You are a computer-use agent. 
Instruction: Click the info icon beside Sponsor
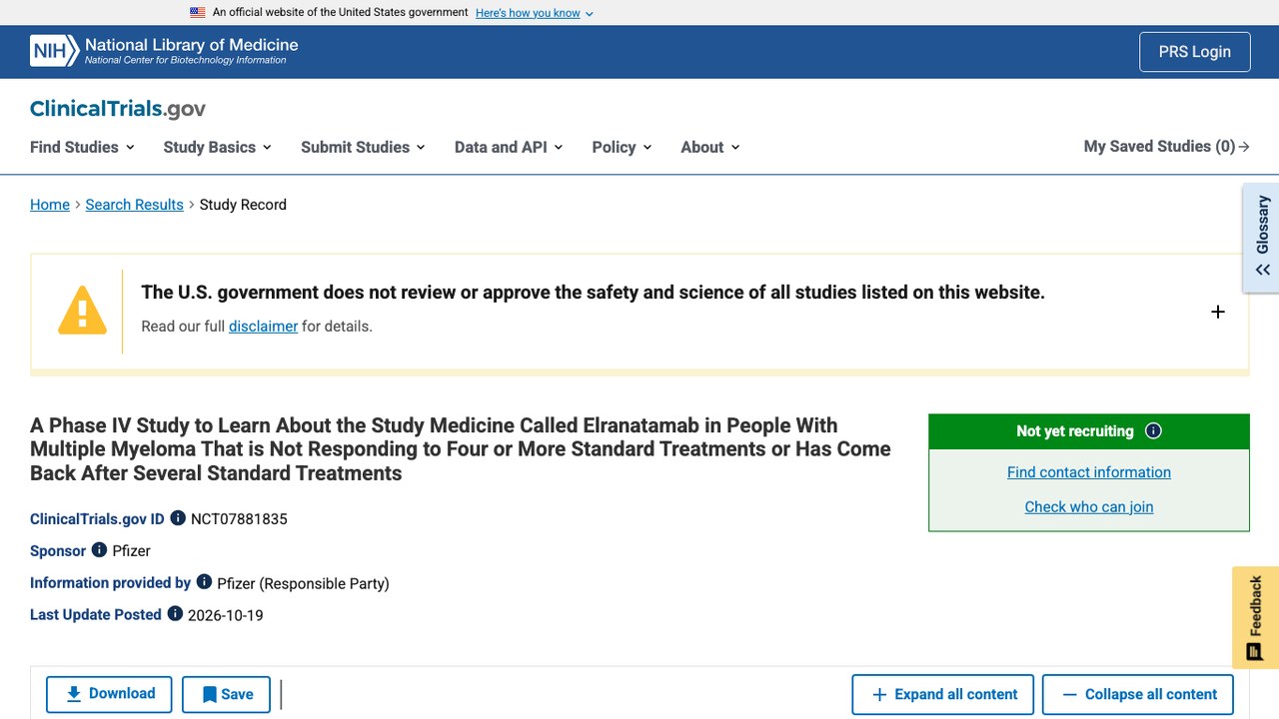click(99, 550)
